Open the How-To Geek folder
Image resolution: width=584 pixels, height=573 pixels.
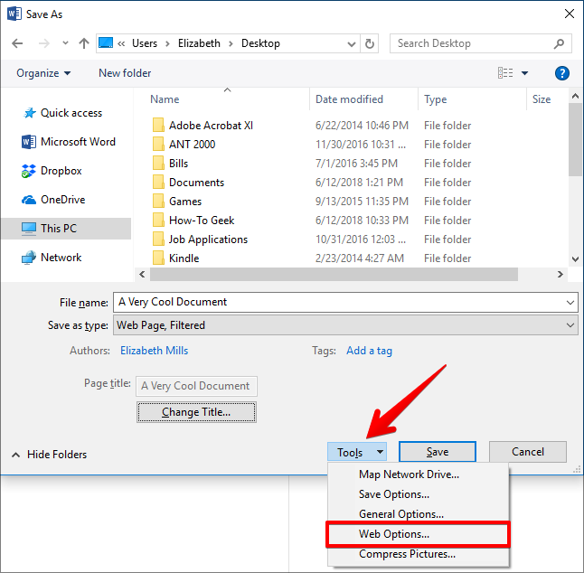(x=201, y=221)
